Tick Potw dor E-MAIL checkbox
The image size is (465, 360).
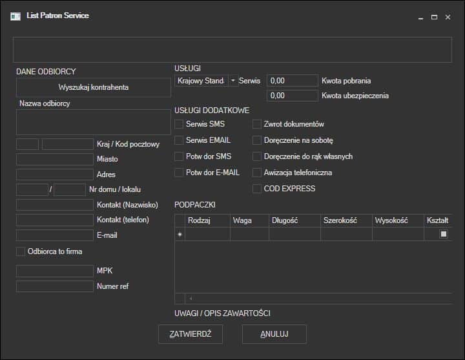(179, 173)
